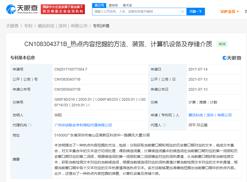The image size is (247, 182).
Task: Click the application date 2017-07-14
Action: click(x=198, y=69)
